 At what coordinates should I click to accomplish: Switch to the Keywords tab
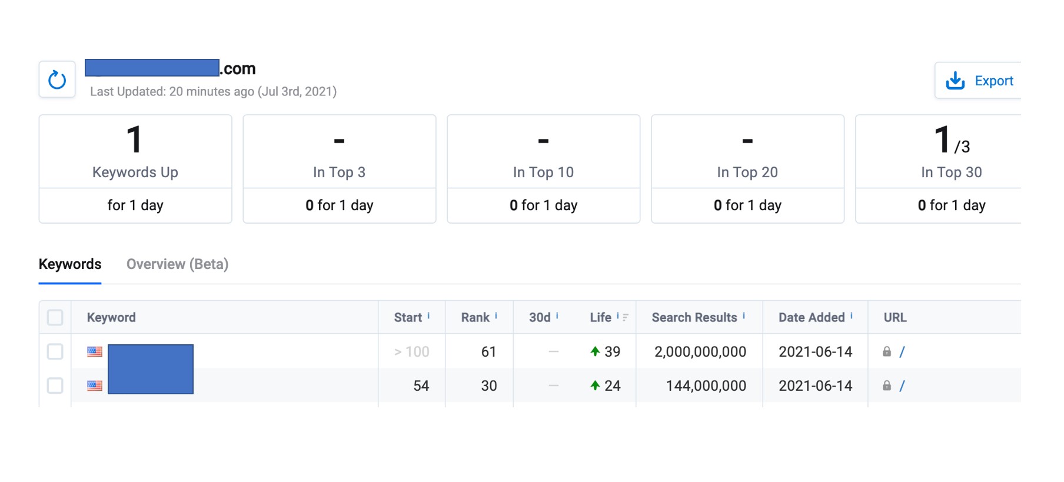(x=70, y=264)
